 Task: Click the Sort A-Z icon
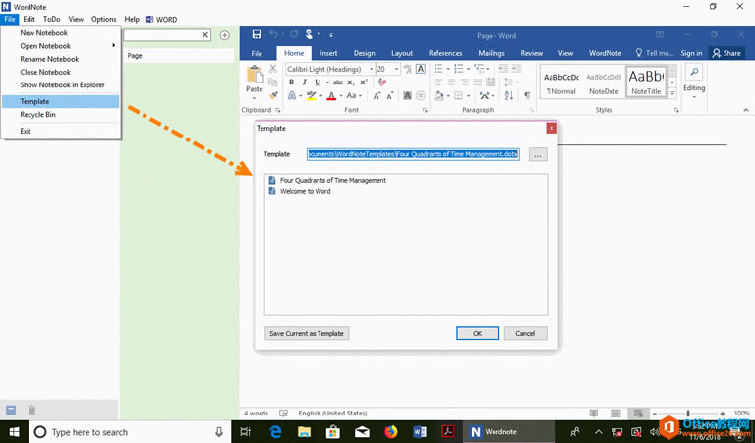(x=509, y=95)
